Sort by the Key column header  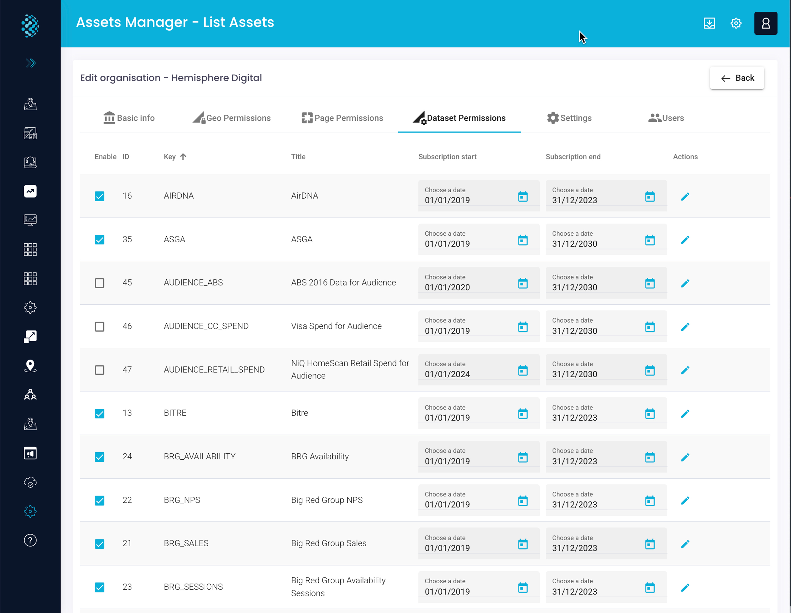[x=170, y=157]
